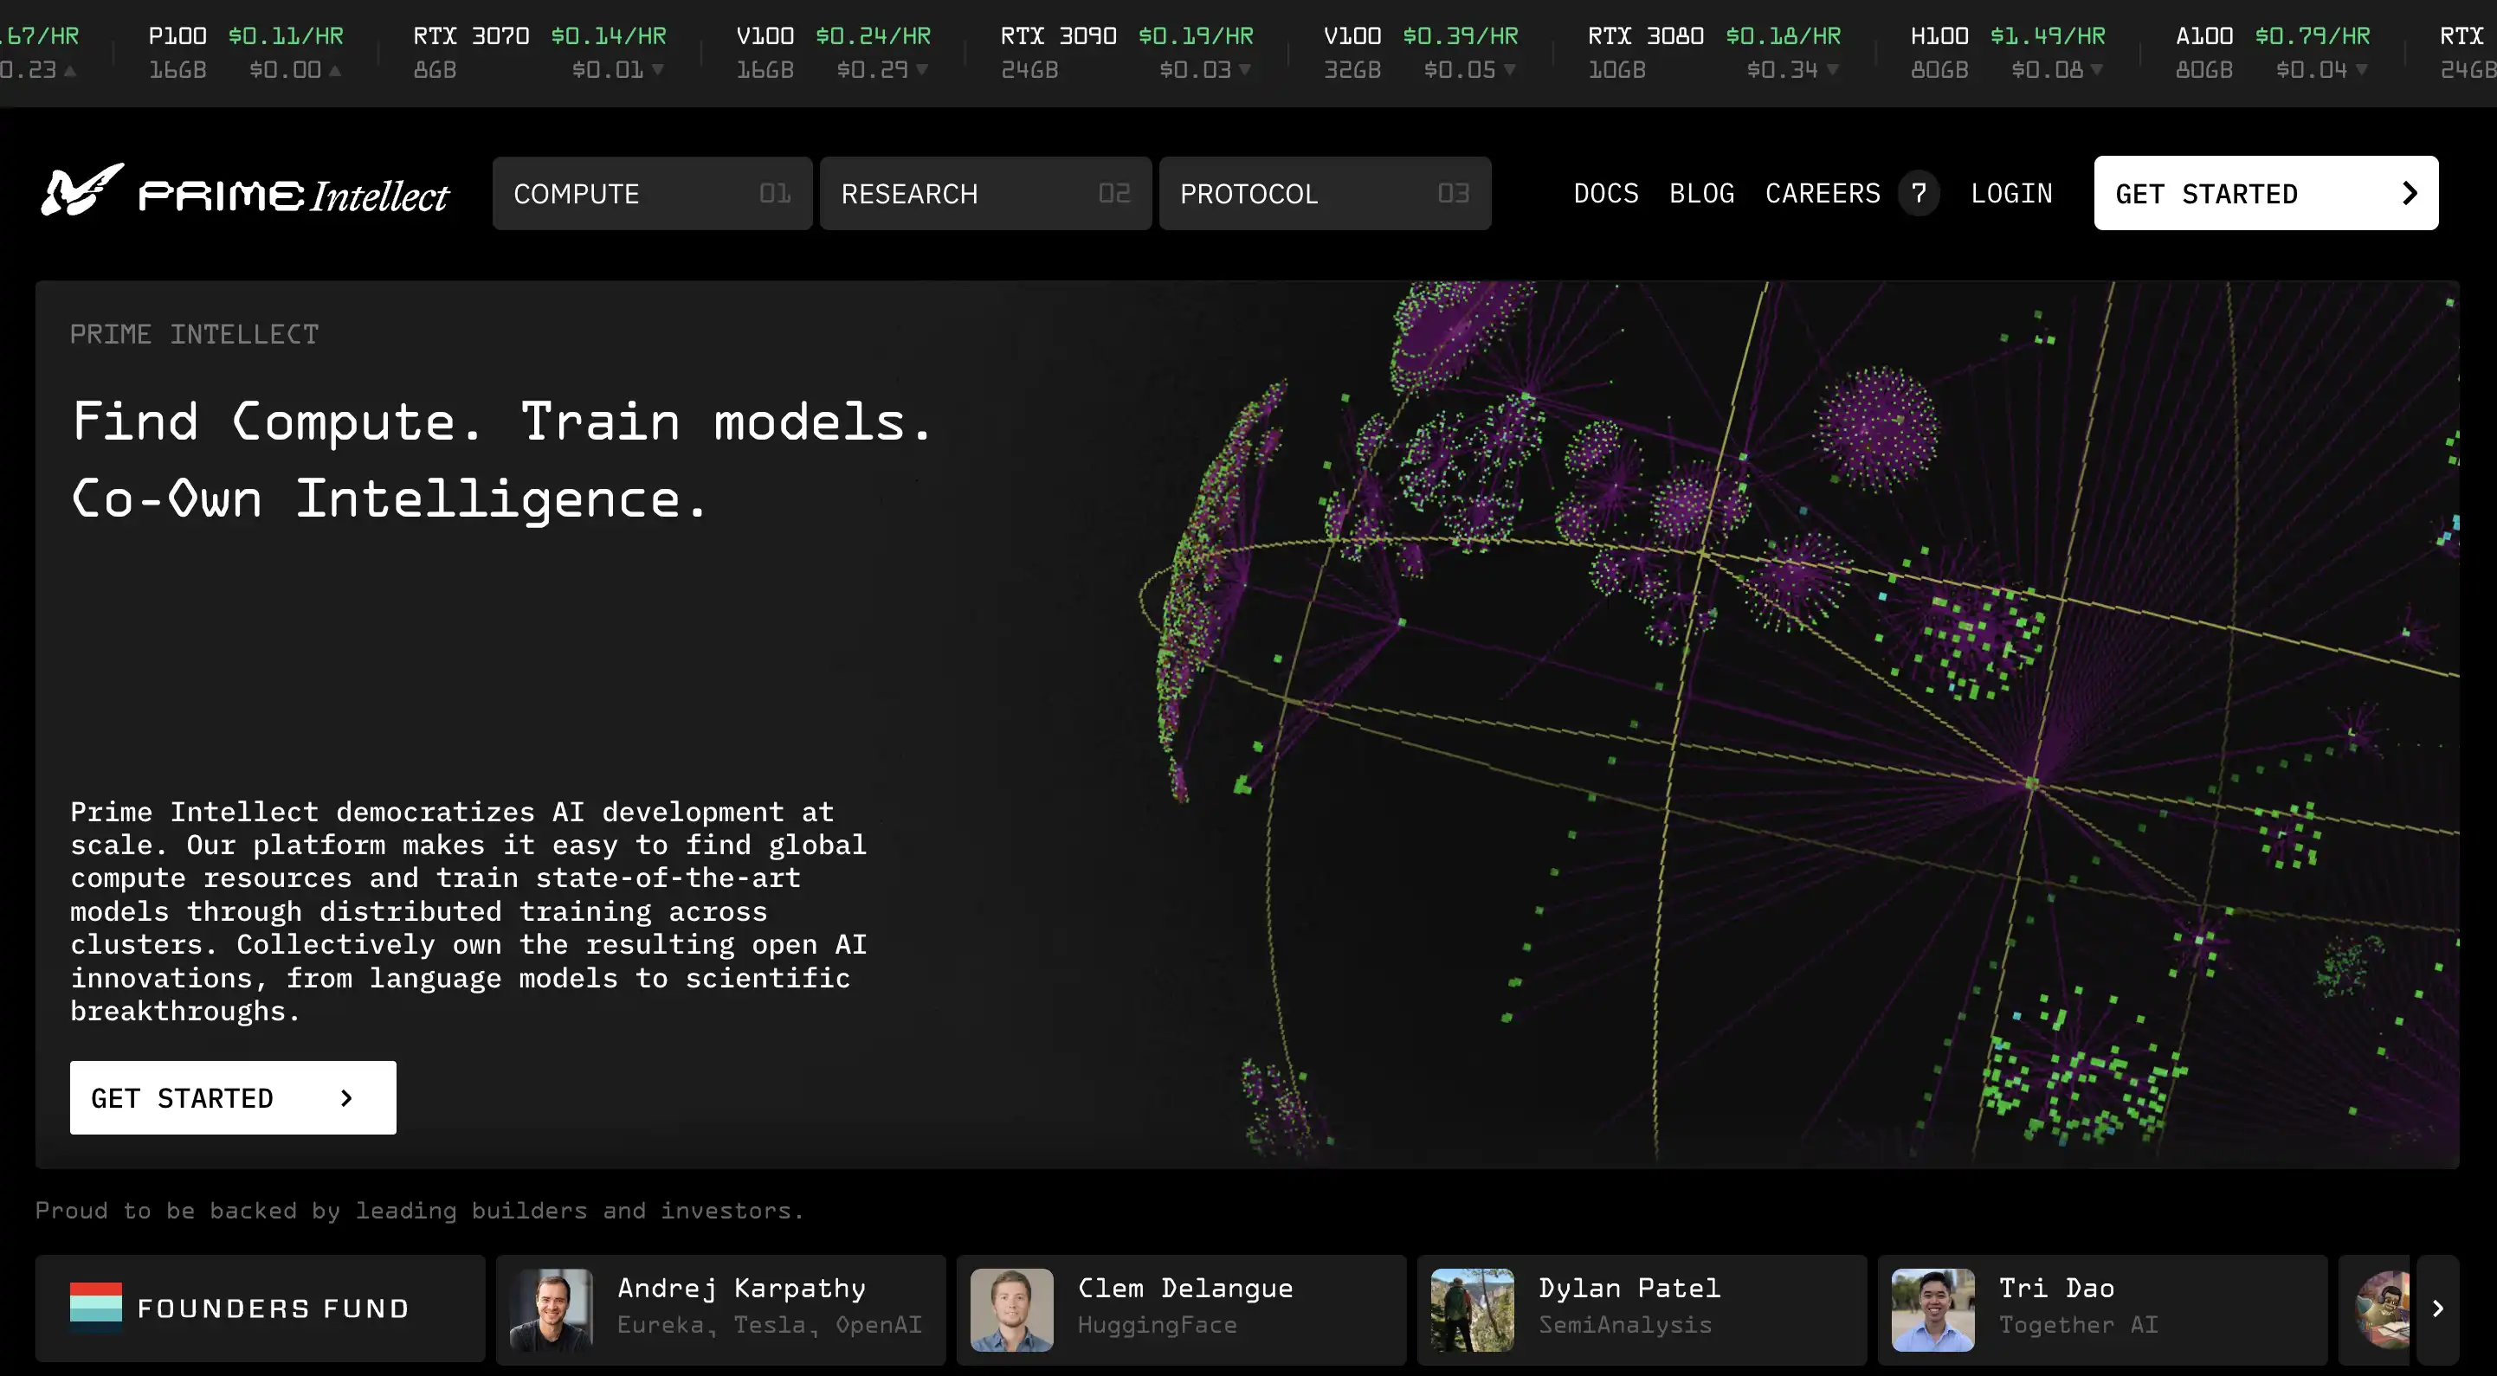Open the Blog page

[1701, 194]
